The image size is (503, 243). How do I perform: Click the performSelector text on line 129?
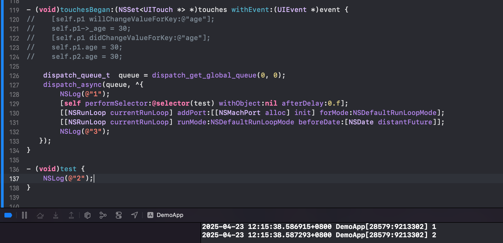[116, 103]
